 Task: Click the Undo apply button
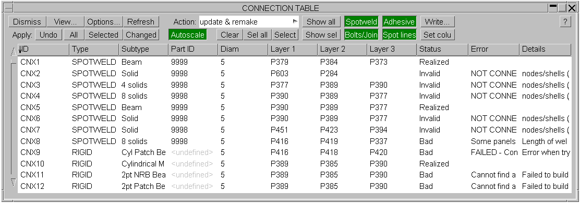coord(49,35)
